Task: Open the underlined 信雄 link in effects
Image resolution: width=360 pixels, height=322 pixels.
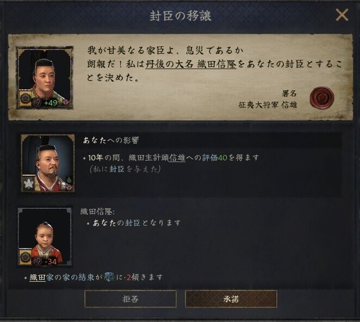Action: (177, 158)
